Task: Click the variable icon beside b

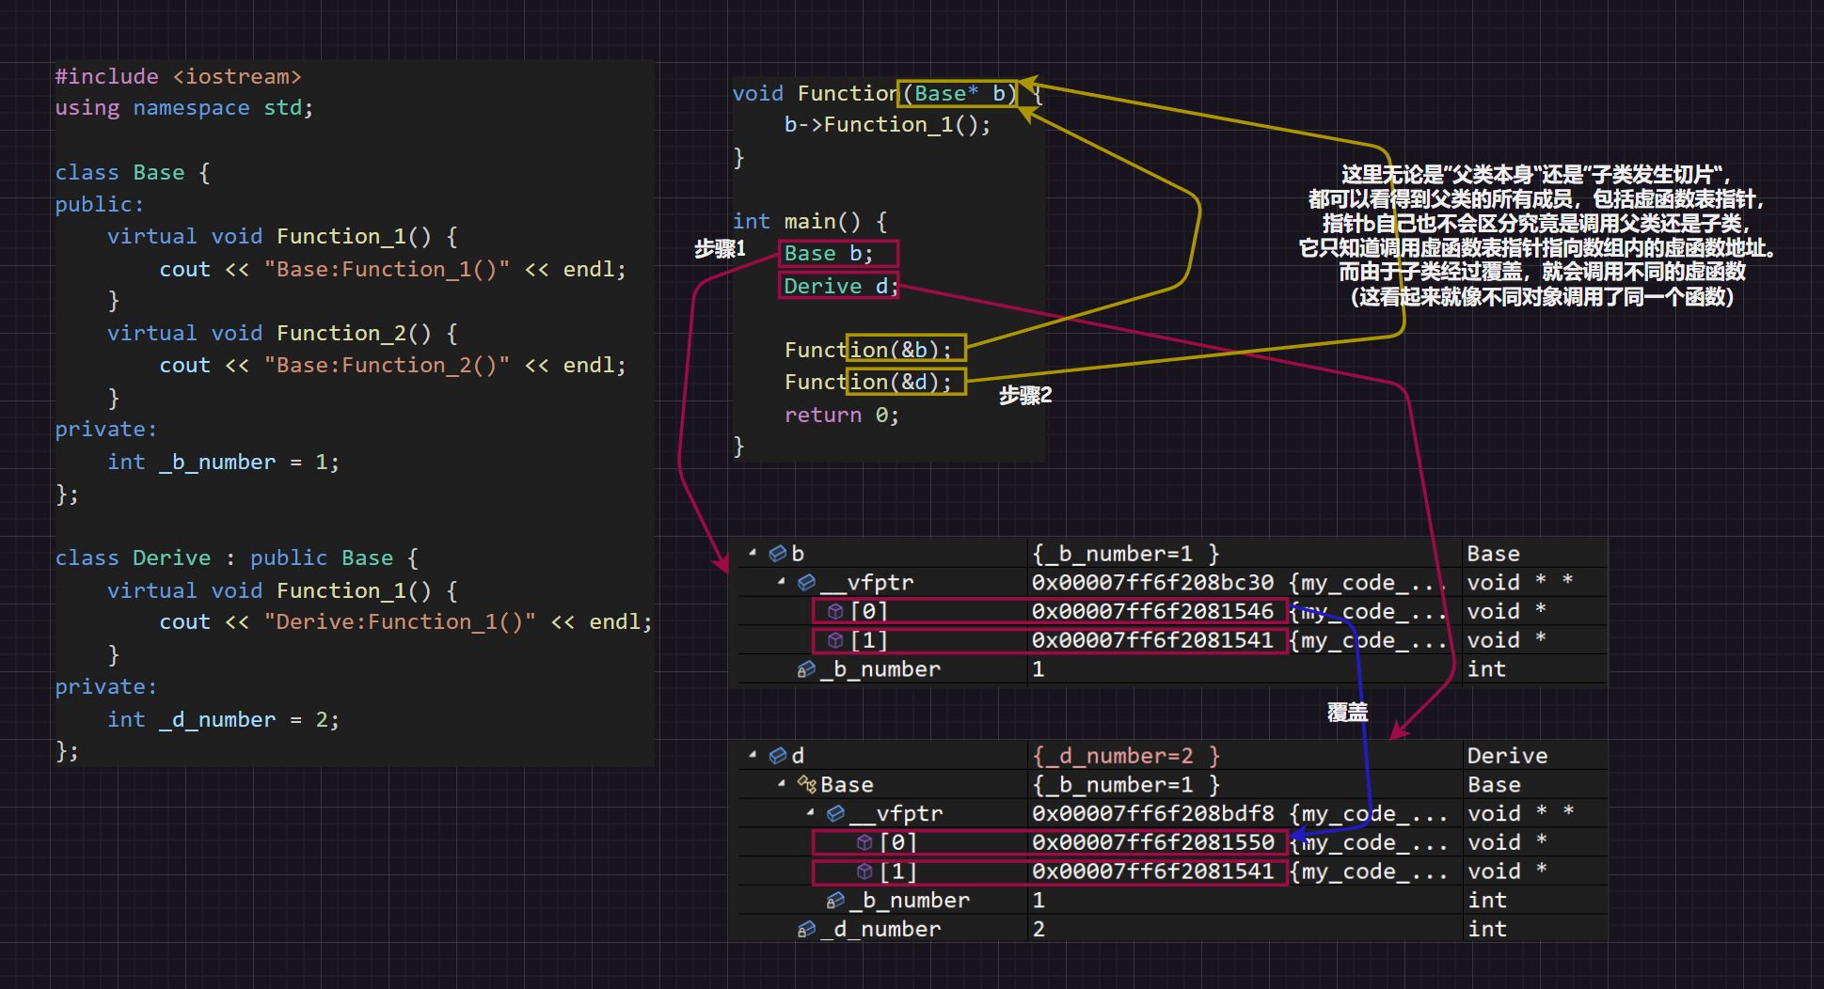Action: (778, 554)
